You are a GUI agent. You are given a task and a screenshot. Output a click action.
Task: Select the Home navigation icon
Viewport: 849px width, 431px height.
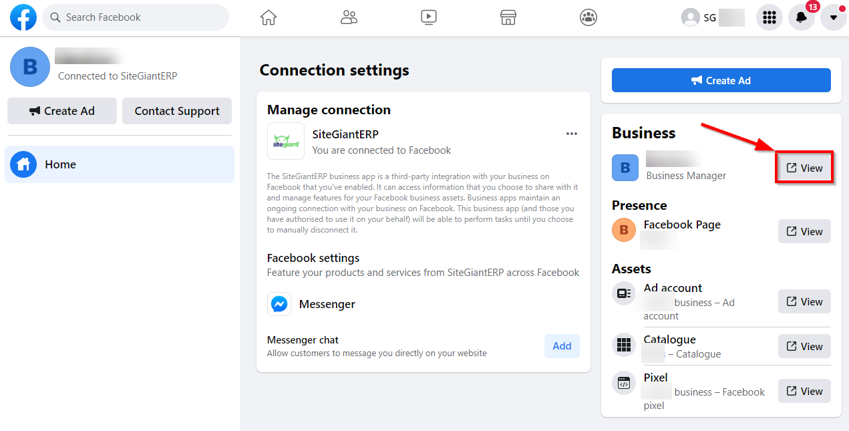[268, 17]
